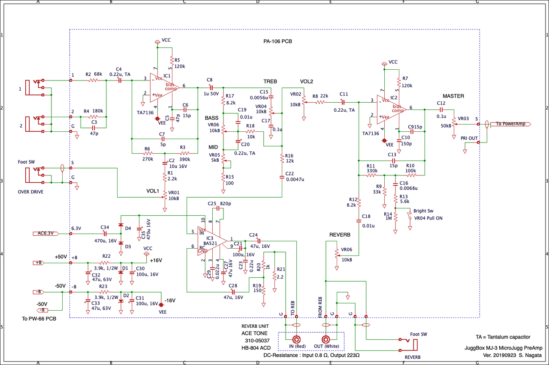The height and width of the screenshot is (365, 549).
Task: Select the R15 100 resistor label
Action: click(x=229, y=180)
